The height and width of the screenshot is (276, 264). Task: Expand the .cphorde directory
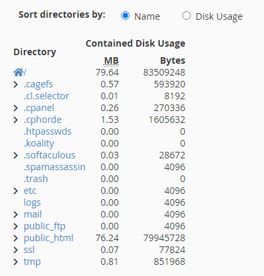(16, 120)
